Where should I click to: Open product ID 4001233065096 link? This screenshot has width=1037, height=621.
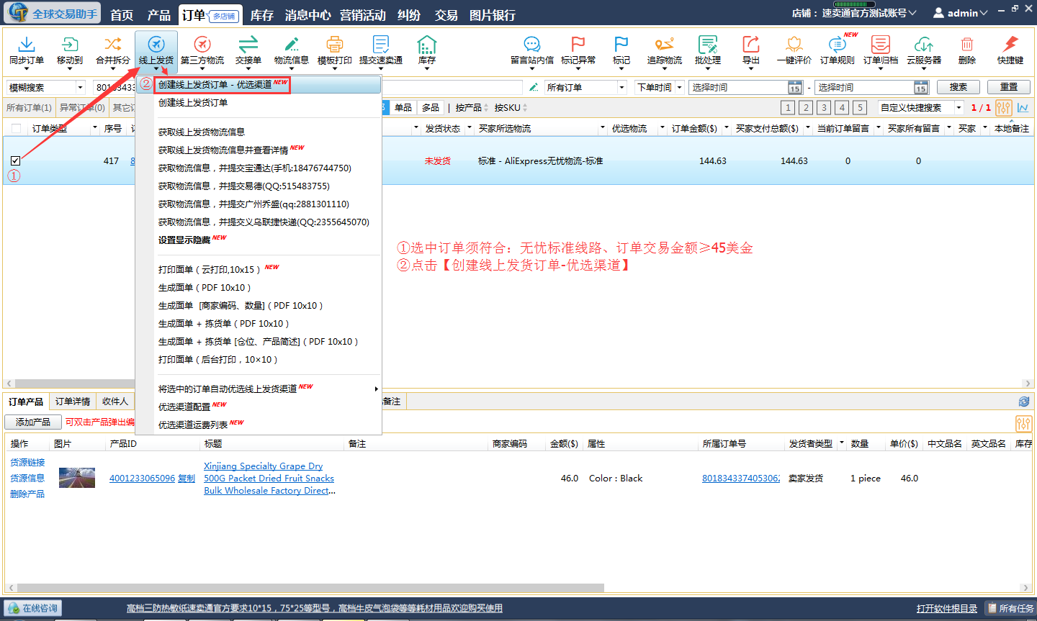pyautogui.click(x=142, y=479)
